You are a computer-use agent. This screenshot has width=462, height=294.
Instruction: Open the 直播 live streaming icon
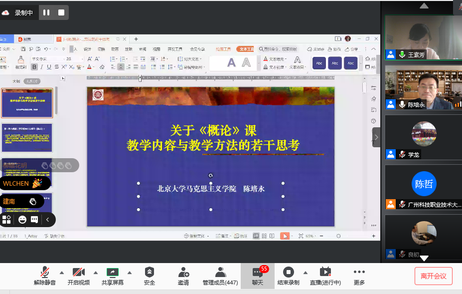pyautogui.click(x=325, y=272)
